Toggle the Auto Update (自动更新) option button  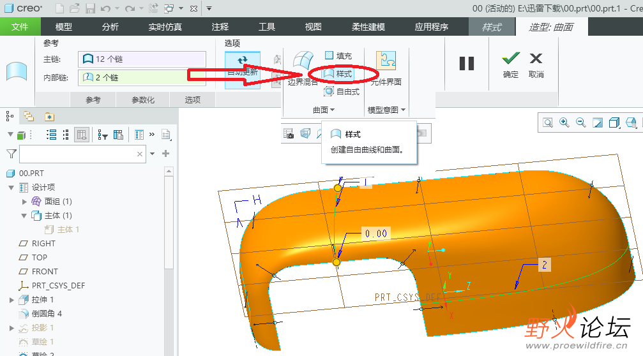(x=243, y=70)
